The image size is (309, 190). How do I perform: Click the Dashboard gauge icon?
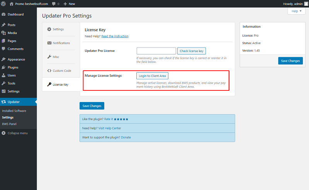pyautogui.click(x=3, y=14)
